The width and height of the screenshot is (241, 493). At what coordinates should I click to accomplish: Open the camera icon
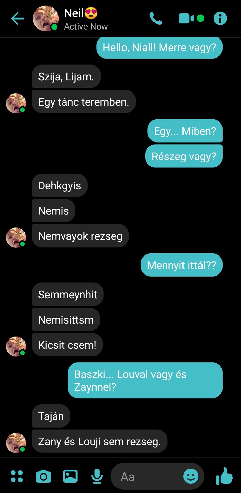coord(43,477)
